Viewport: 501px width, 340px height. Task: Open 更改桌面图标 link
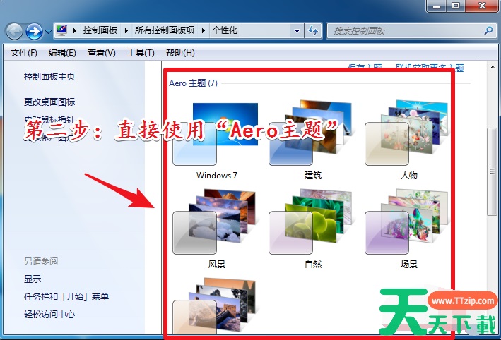[x=49, y=102]
